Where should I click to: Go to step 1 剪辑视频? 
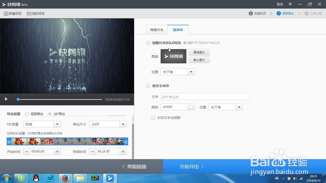click(258, 13)
